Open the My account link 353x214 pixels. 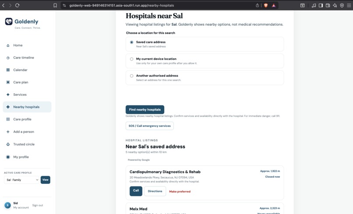pyautogui.click(x=21, y=207)
